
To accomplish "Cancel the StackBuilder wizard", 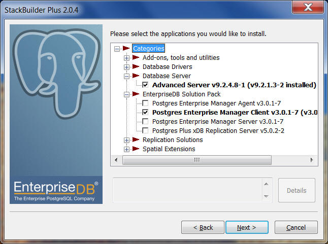I will click(x=296, y=227).
